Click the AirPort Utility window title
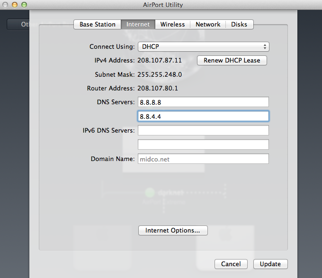This screenshot has height=278, width=322. (163, 5)
